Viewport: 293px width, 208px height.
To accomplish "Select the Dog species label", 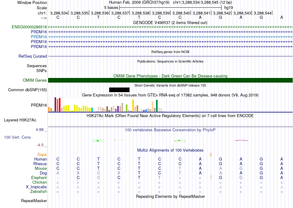I will (43, 173).
